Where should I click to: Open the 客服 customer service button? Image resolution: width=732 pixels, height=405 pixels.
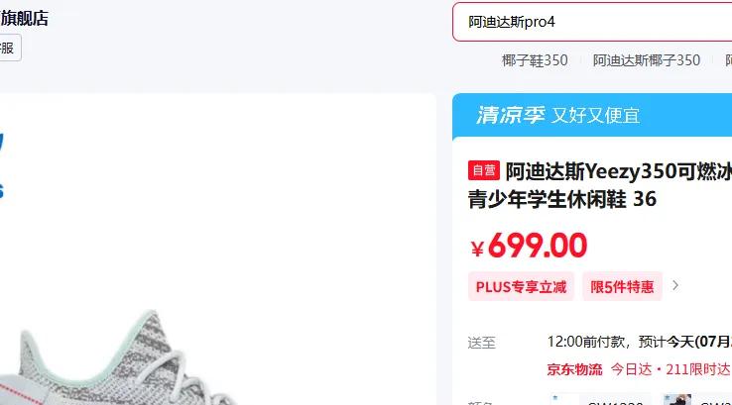(x=9, y=48)
